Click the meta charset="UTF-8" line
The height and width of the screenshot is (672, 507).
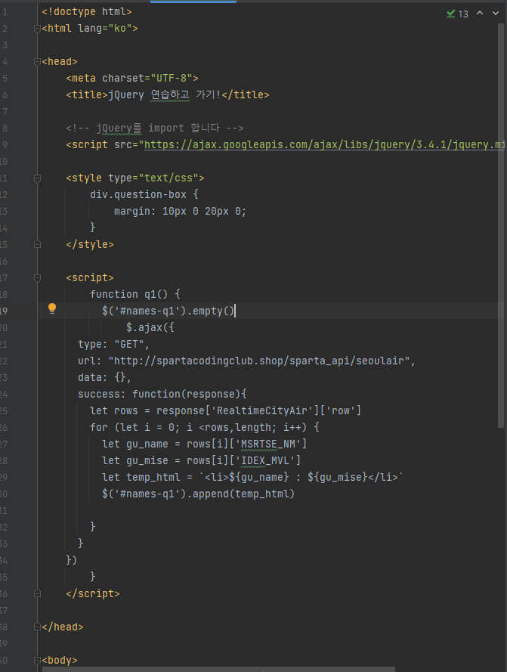click(132, 79)
